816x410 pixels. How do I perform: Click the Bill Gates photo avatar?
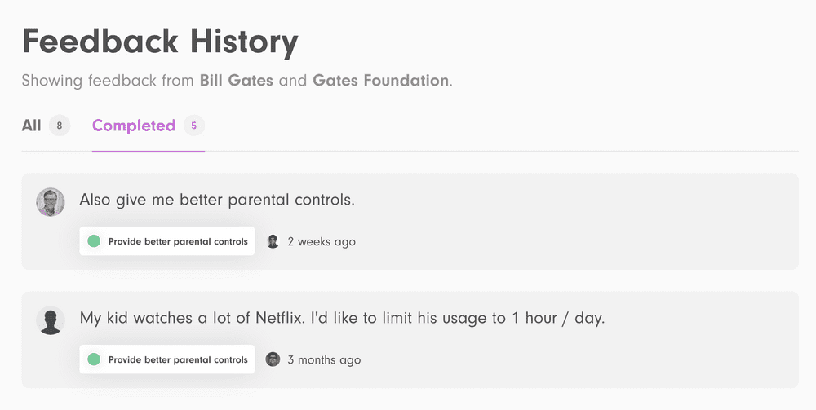[51, 202]
